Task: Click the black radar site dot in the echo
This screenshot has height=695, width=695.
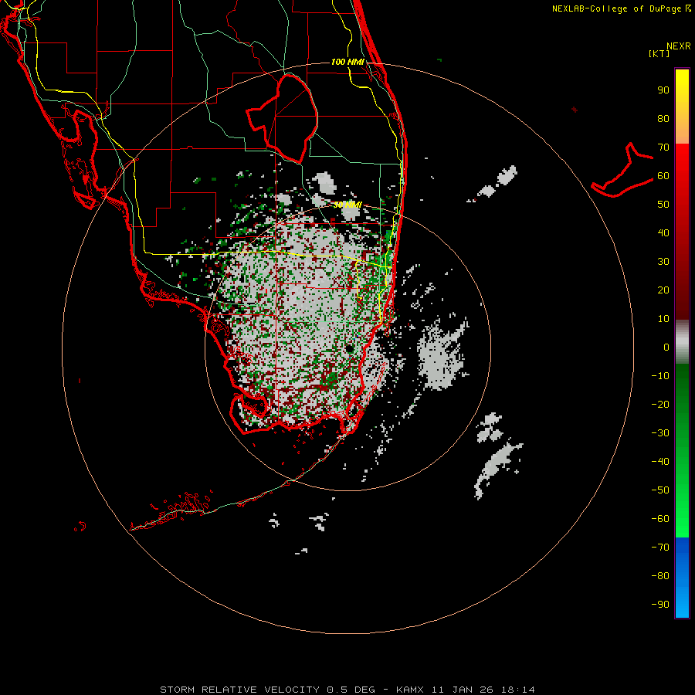Action: coord(350,348)
